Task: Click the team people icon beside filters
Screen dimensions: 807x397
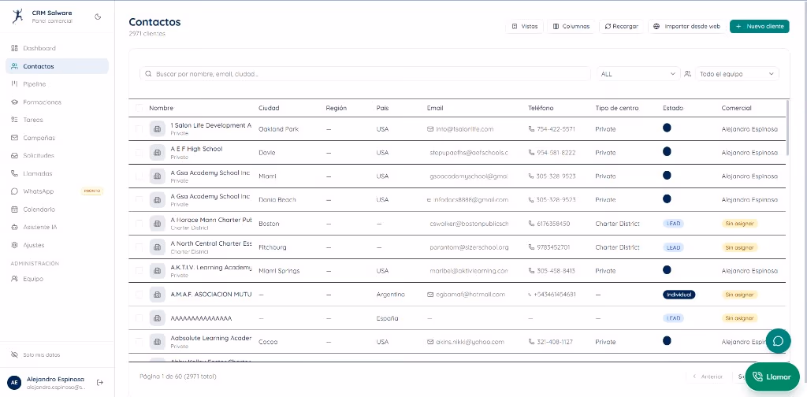Action: (687, 74)
